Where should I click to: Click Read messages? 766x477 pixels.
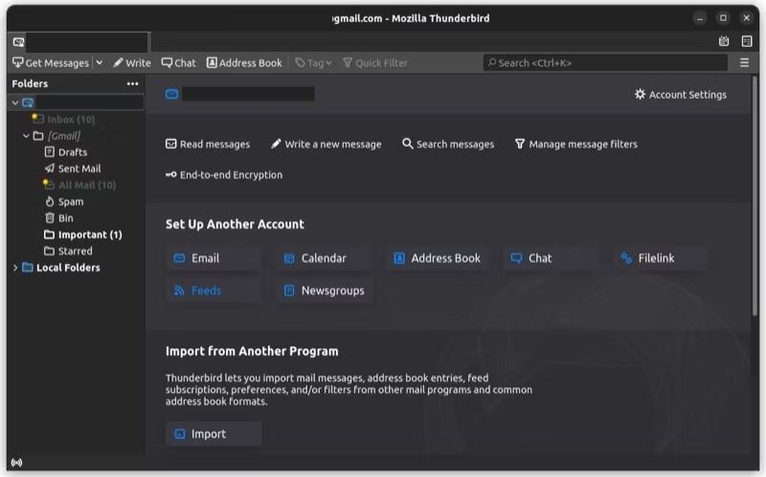pyautogui.click(x=208, y=145)
